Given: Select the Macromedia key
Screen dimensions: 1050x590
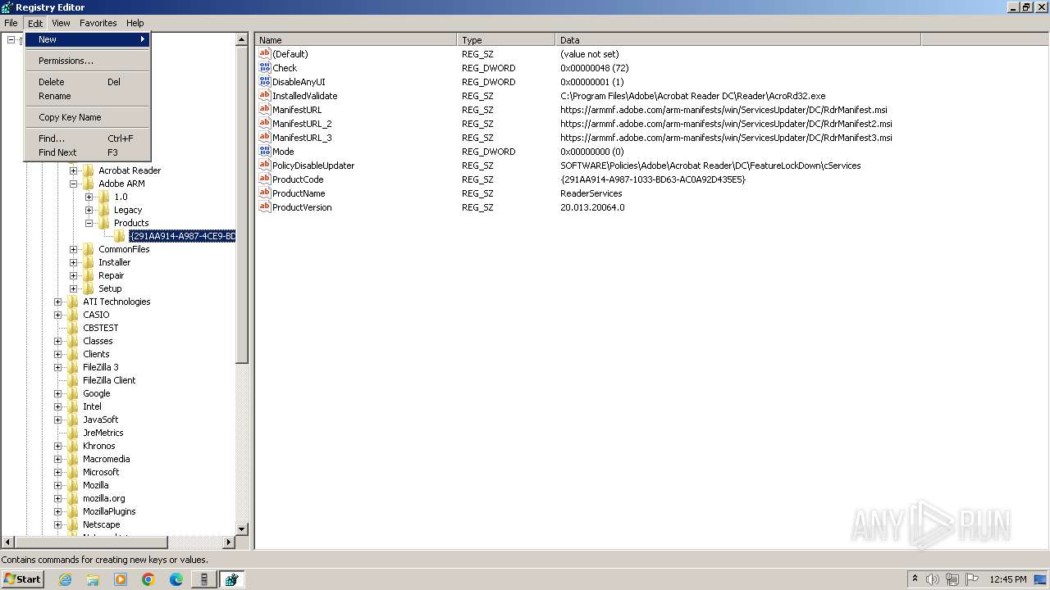Looking at the screenshot, I should tap(107, 459).
